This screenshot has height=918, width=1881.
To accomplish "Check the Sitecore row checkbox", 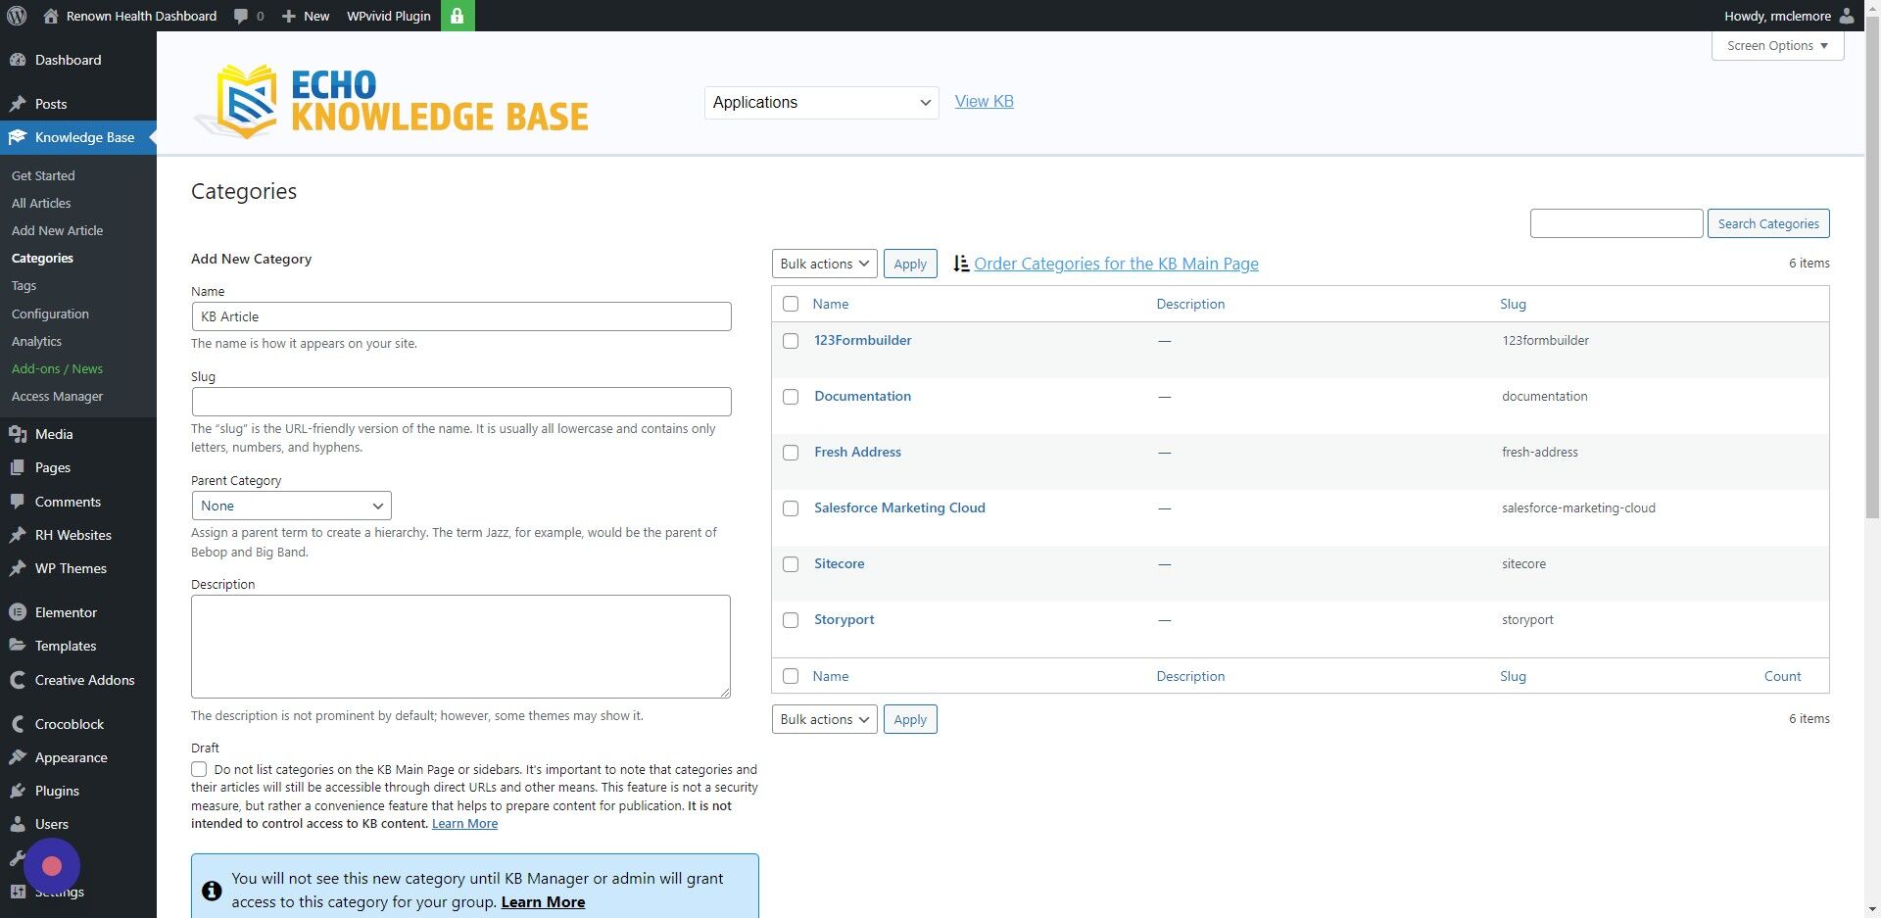I will pyautogui.click(x=791, y=564).
